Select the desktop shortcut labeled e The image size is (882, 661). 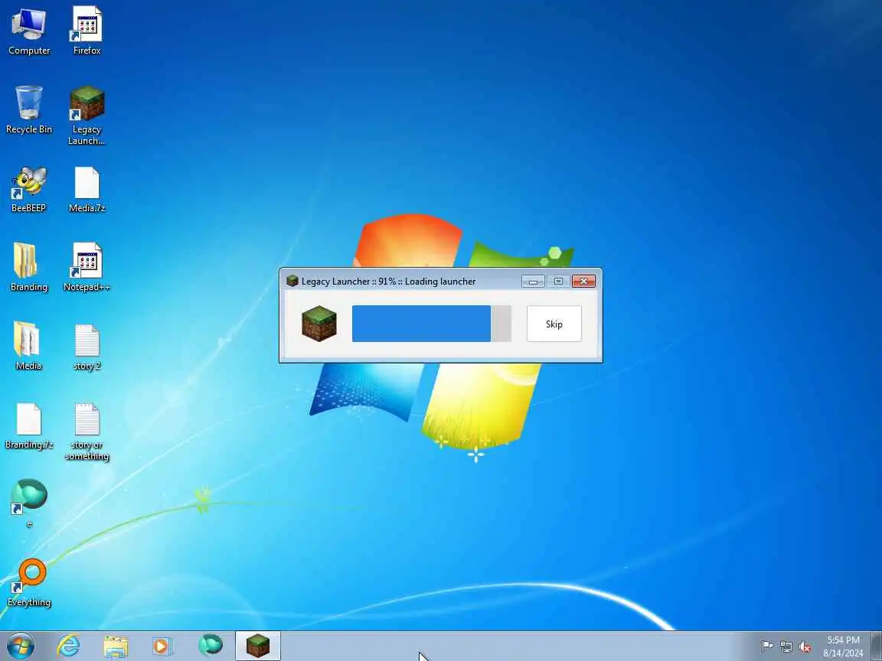pos(28,503)
